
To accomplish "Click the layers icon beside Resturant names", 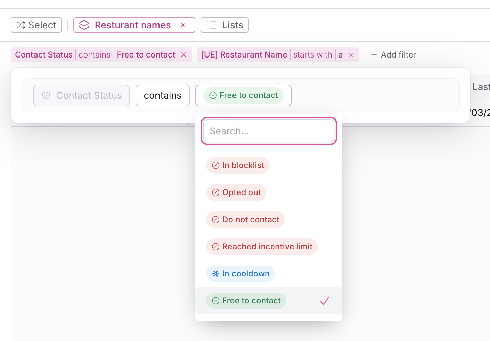I will click(84, 25).
